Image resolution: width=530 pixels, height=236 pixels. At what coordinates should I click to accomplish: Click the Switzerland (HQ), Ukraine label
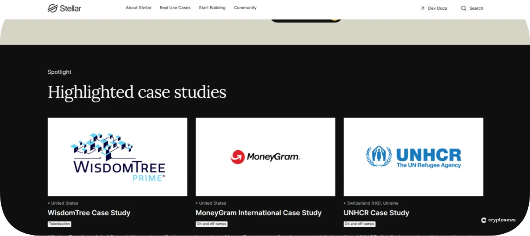[372, 203]
